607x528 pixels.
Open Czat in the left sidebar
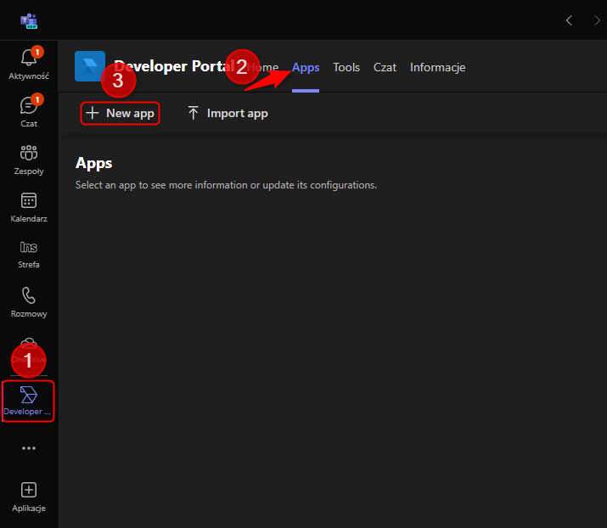(x=28, y=112)
